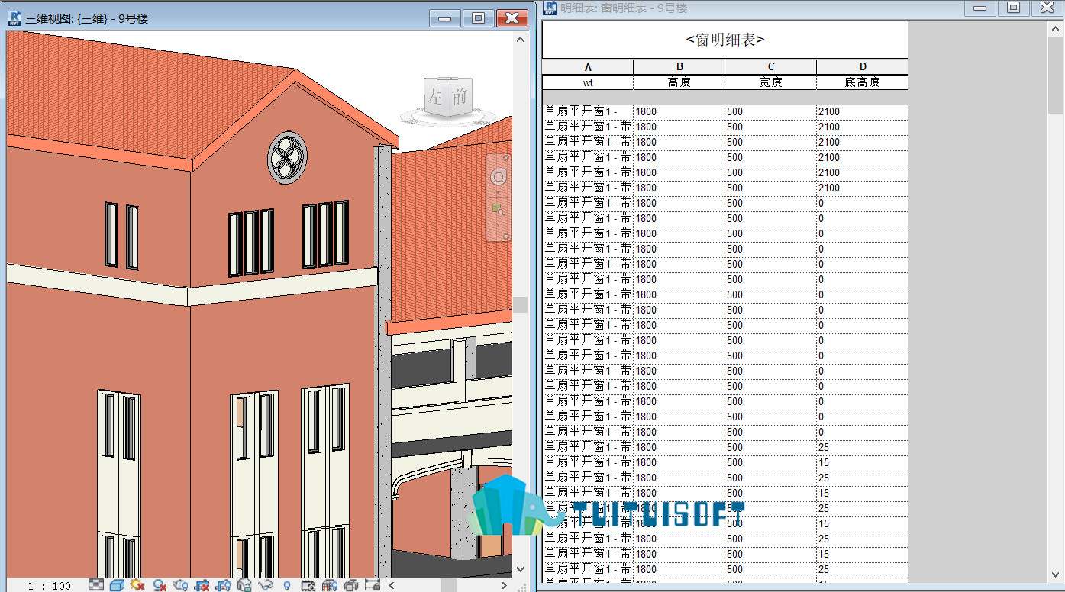Toggle the Sun Path setting
Image resolution: width=1065 pixels, height=592 pixels.
137,585
